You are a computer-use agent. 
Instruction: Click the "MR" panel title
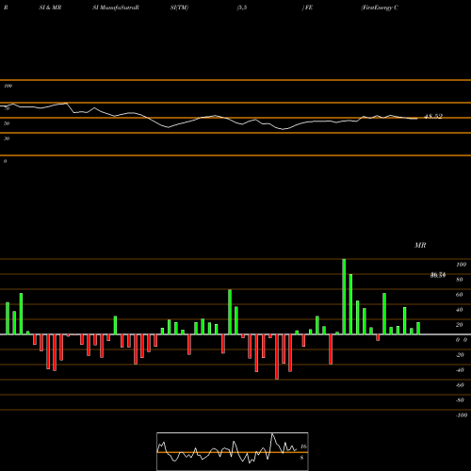point(420,245)
